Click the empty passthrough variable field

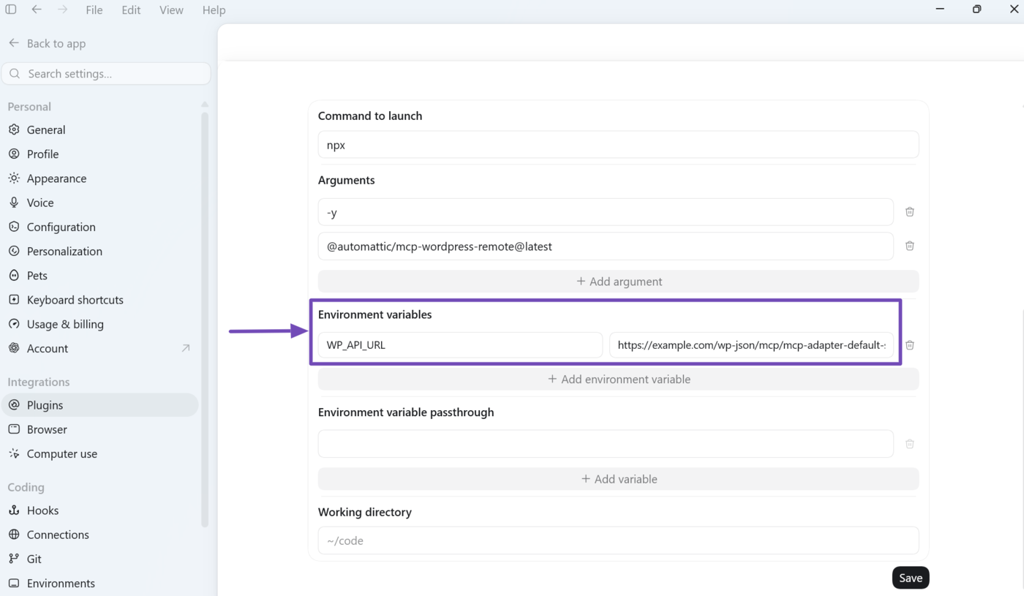[x=606, y=444]
